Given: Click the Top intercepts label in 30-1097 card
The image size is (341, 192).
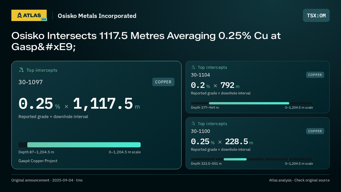Looking at the screenshot, I should [42, 70].
